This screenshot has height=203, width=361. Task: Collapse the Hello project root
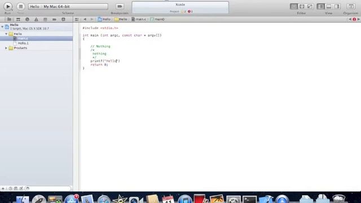[2, 27]
